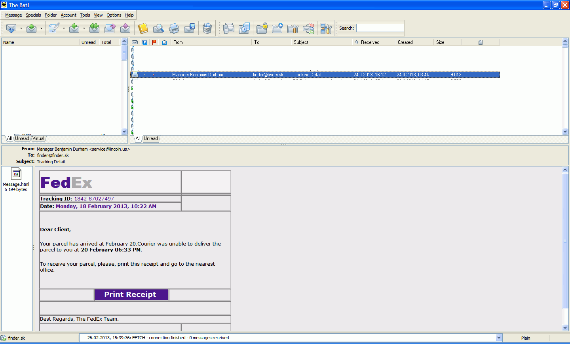
Task: Click the envelope status column header icon
Action: point(135,42)
